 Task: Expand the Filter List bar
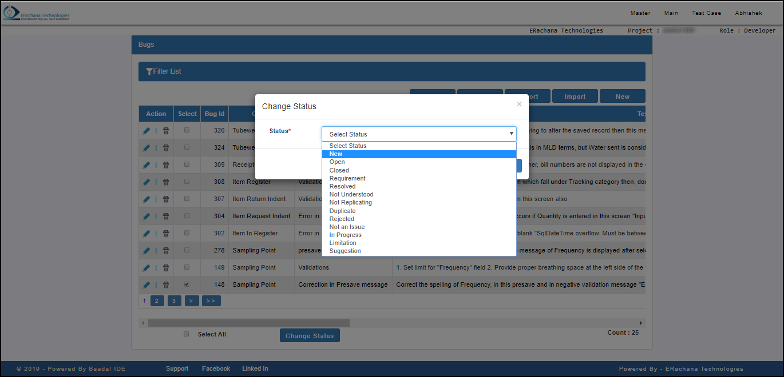coord(392,71)
